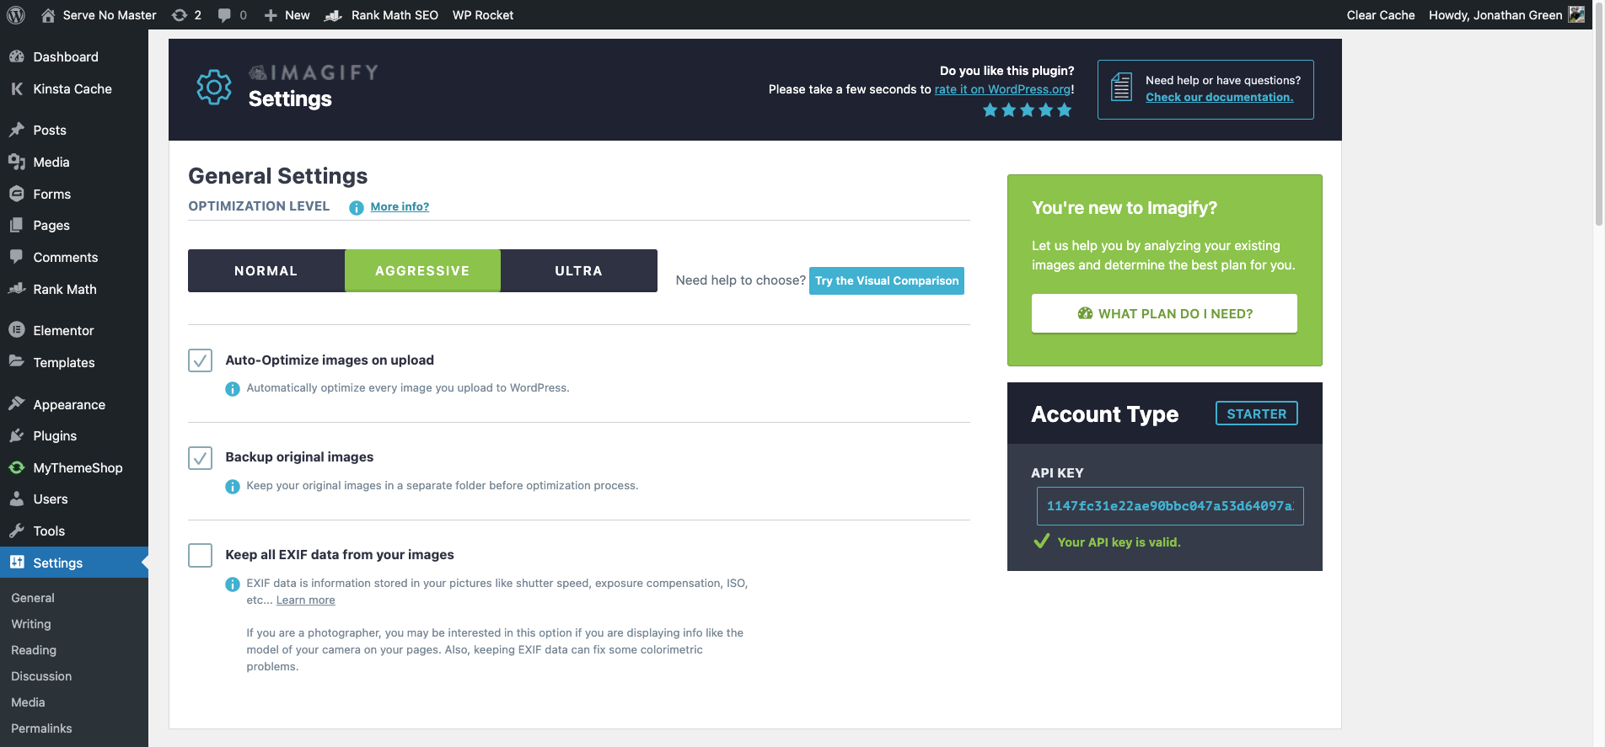The height and width of the screenshot is (747, 1605).
Task: Click the Tools wrench icon
Action: [17, 531]
